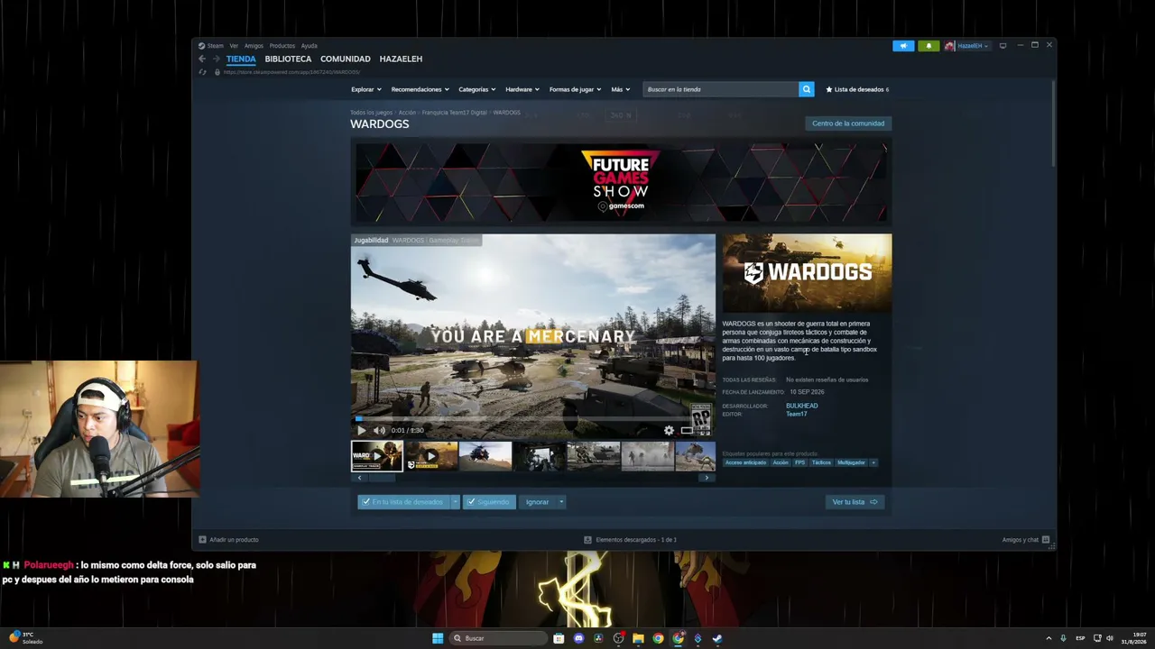Open the Ayuda menu
Image resolution: width=1155 pixels, height=649 pixels.
(310, 46)
